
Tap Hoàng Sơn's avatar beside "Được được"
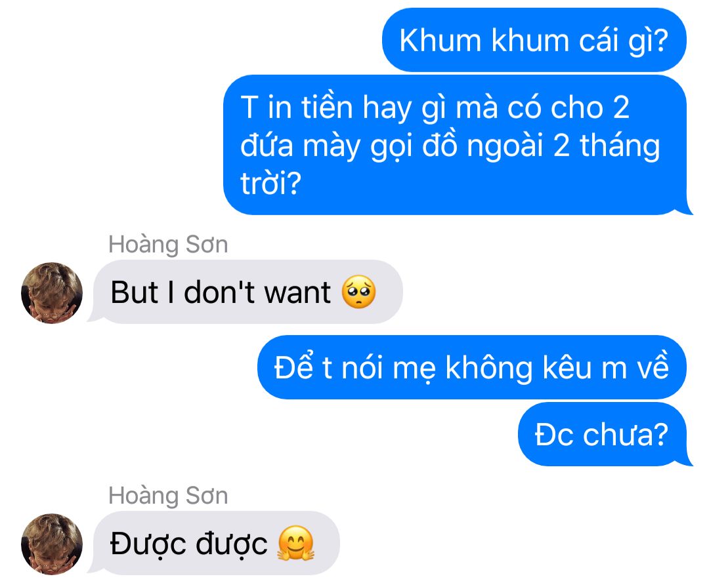coord(52,544)
